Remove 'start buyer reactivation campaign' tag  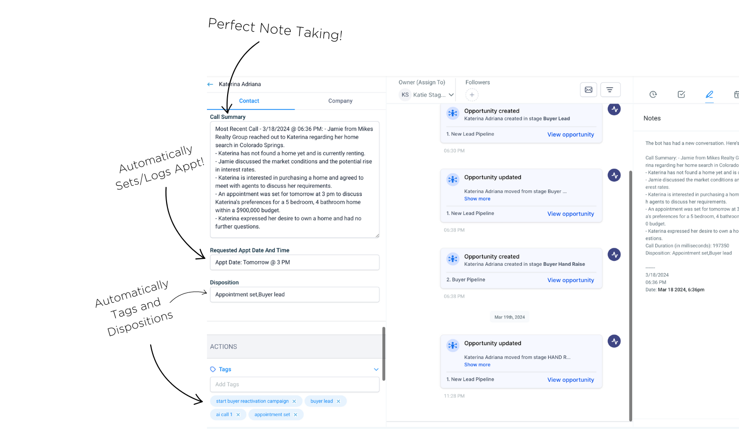point(294,401)
